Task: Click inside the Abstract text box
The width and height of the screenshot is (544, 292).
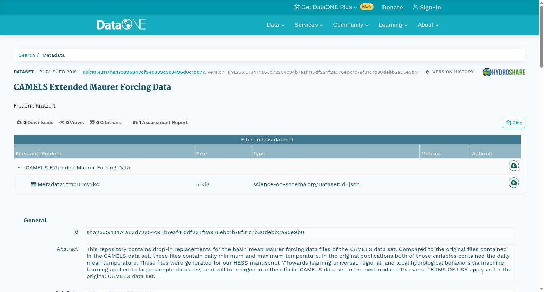Action: click(300, 263)
